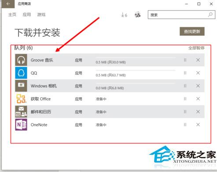
Task: Click the QQ download progress bar
Action: coord(136,70)
